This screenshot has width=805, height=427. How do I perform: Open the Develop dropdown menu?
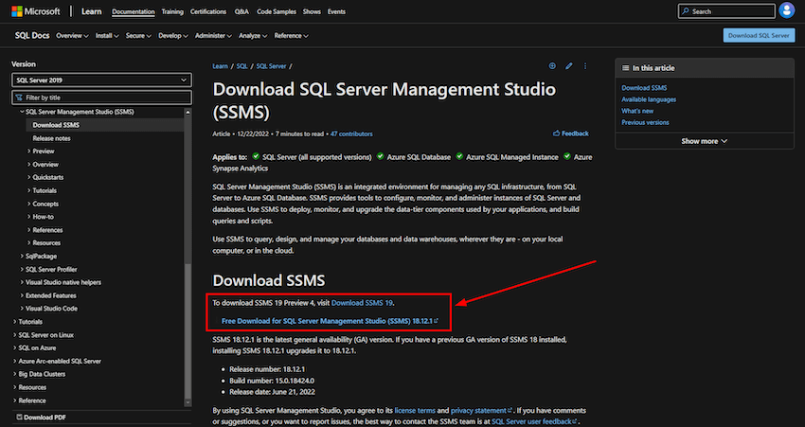(173, 36)
